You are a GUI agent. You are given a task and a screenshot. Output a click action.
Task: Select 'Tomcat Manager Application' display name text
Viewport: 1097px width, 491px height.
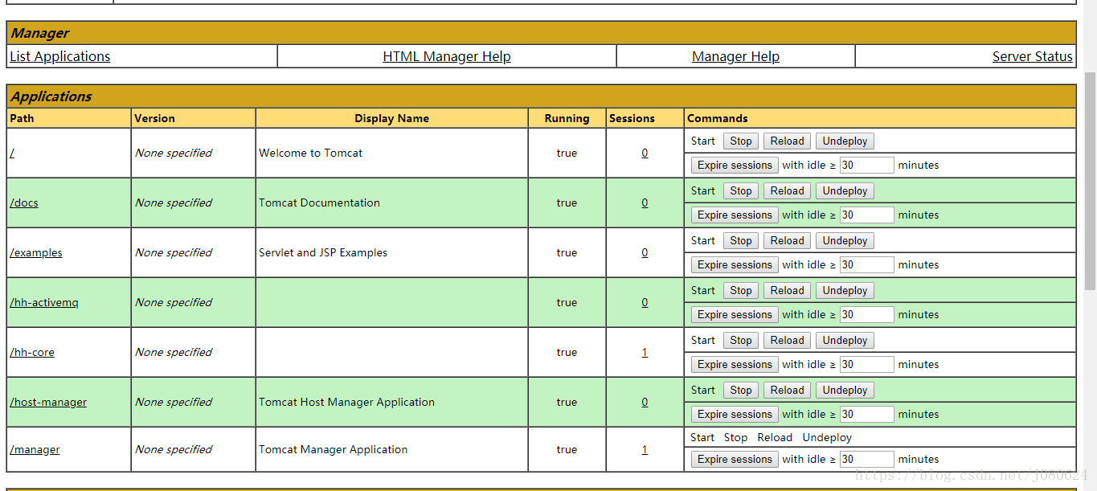point(333,449)
